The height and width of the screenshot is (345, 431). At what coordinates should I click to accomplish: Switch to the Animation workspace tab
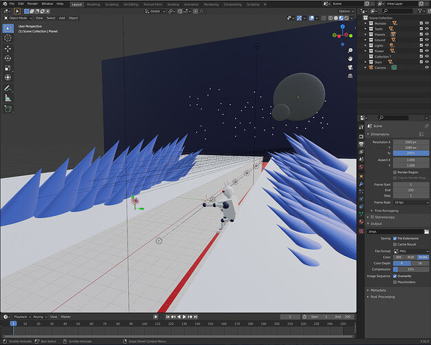[191, 4]
